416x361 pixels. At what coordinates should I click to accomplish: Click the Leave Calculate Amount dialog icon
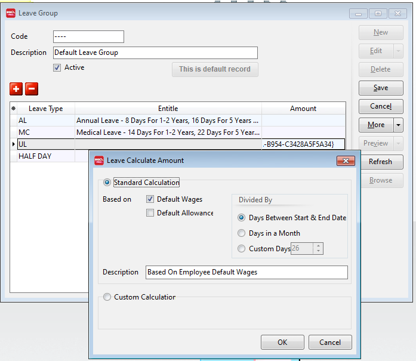[x=98, y=161]
